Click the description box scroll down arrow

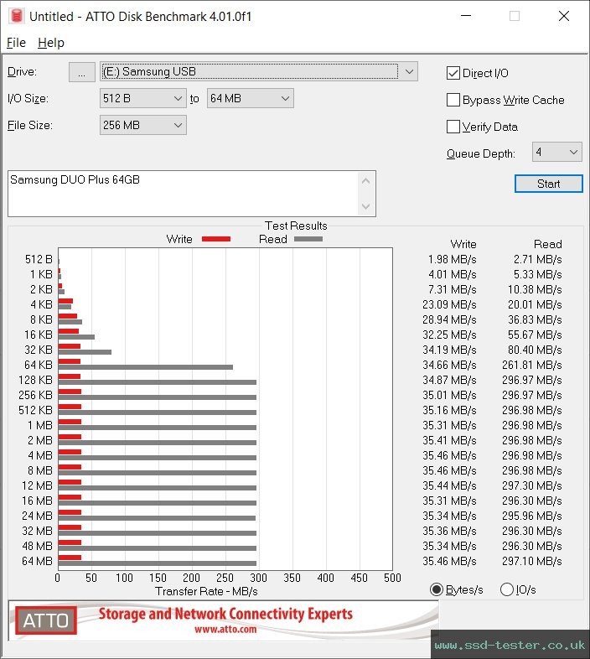pyautogui.click(x=366, y=206)
